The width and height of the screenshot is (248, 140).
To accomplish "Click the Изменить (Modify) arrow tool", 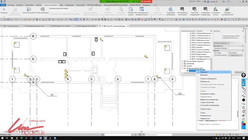I will [4, 10].
